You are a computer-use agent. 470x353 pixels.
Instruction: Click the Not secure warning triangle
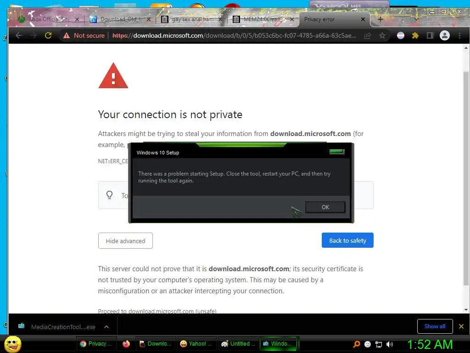tap(66, 35)
